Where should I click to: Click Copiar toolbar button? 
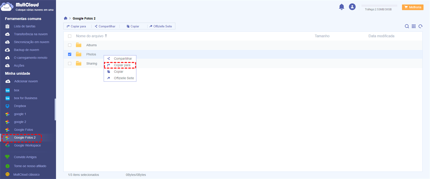tap(133, 26)
